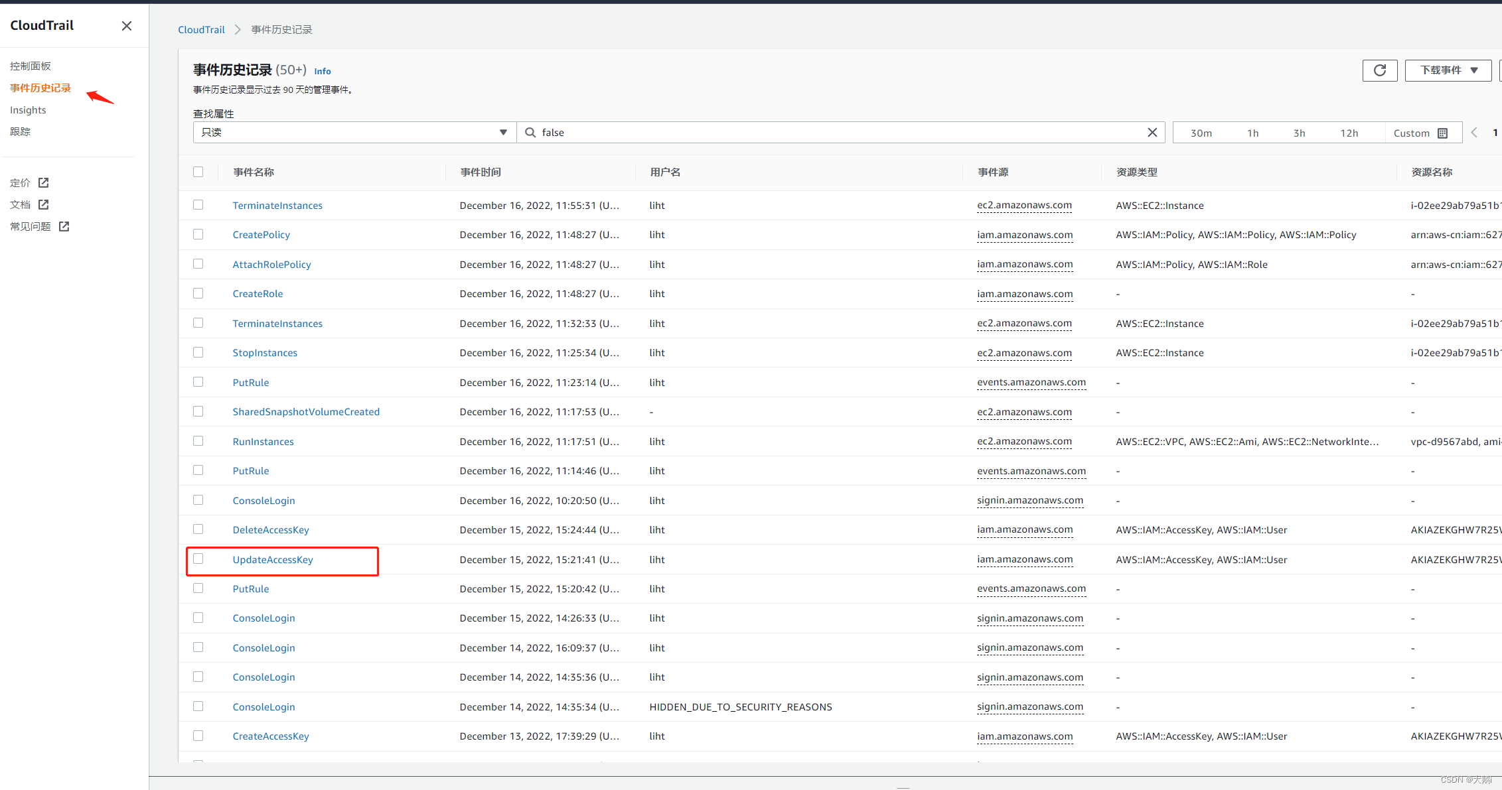Expand the 只读 lookup attribute dropdown
1502x790 pixels.
click(x=354, y=133)
